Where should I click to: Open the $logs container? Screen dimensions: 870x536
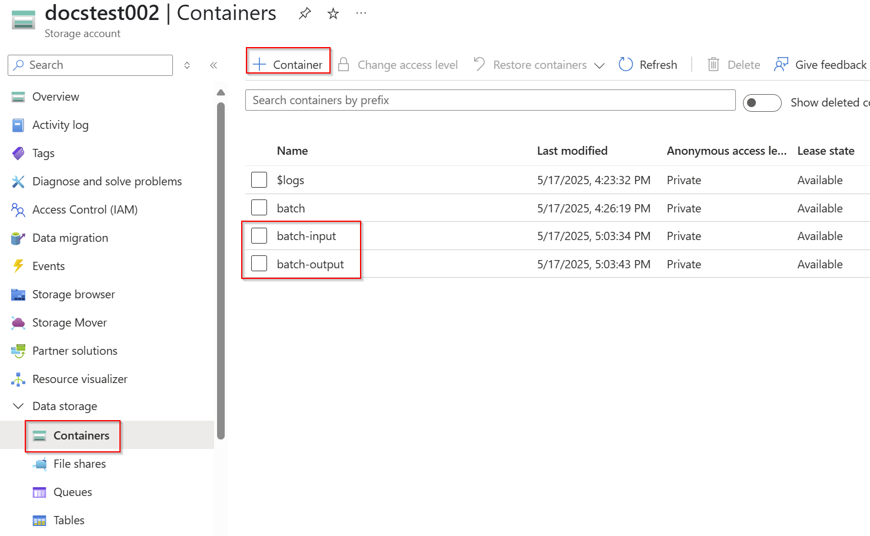(291, 181)
